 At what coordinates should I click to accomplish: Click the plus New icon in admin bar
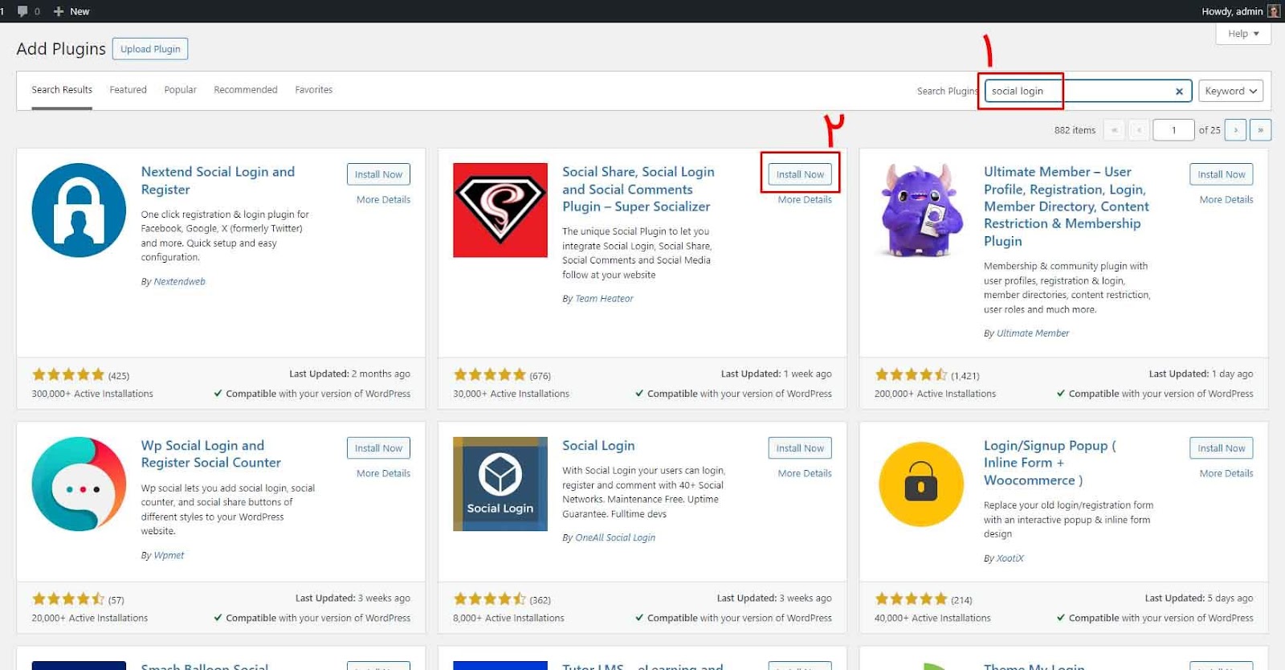pyautogui.click(x=59, y=11)
